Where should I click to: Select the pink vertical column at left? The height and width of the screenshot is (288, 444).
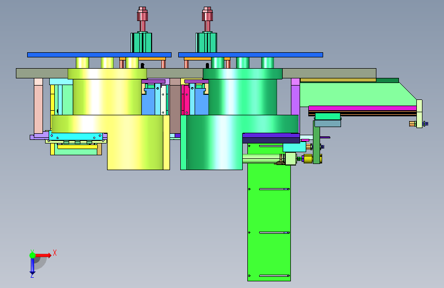(x=38, y=106)
